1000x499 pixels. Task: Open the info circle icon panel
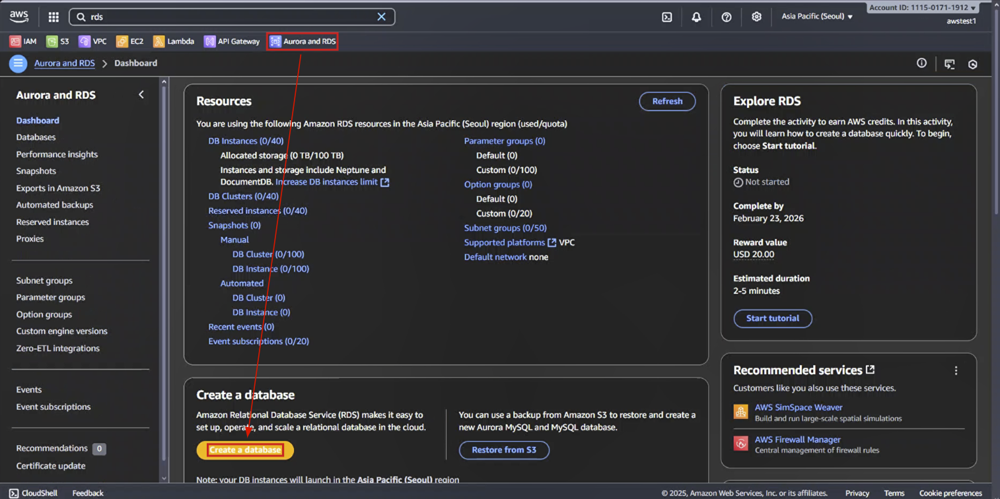[921, 63]
